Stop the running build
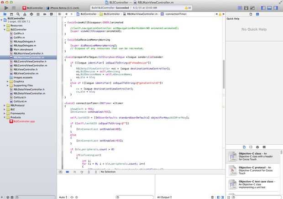 (x=14, y=8)
